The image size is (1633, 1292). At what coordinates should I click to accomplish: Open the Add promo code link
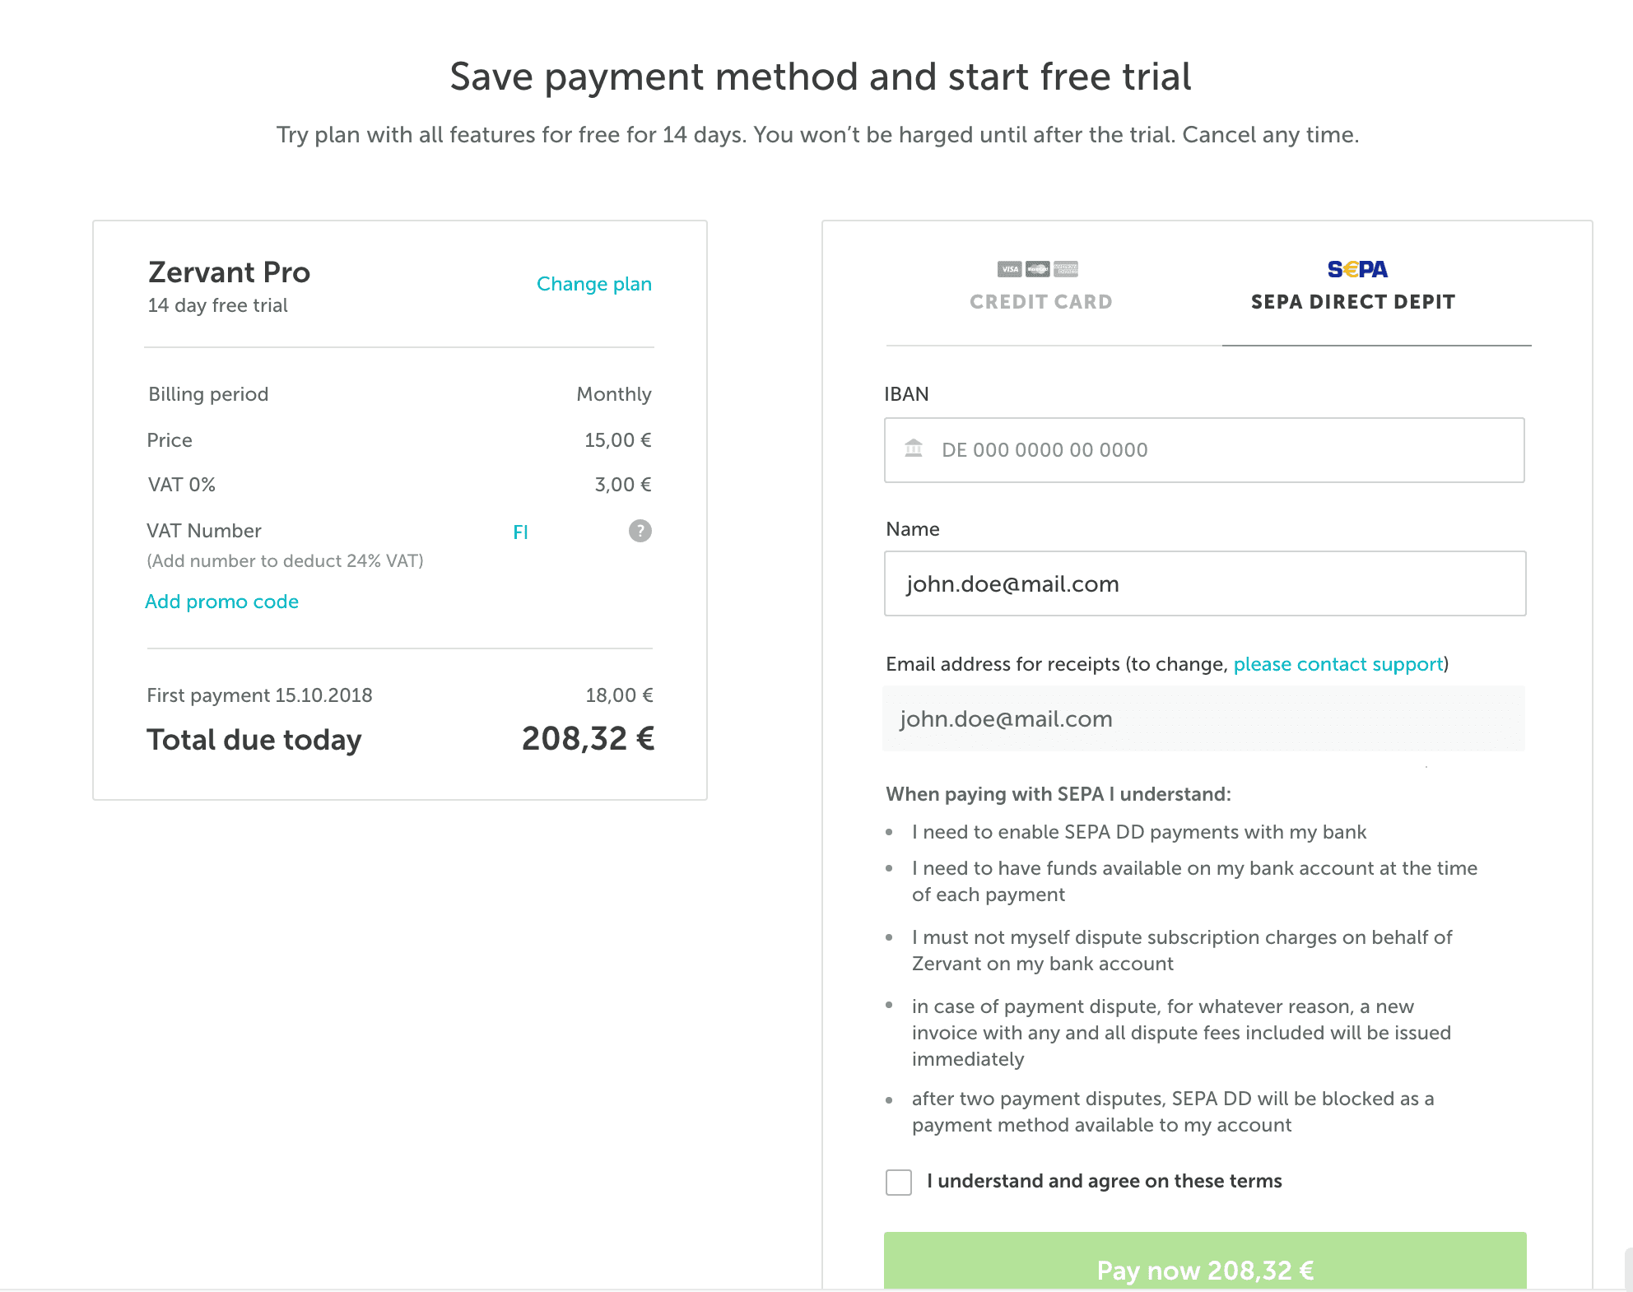pos(221,602)
